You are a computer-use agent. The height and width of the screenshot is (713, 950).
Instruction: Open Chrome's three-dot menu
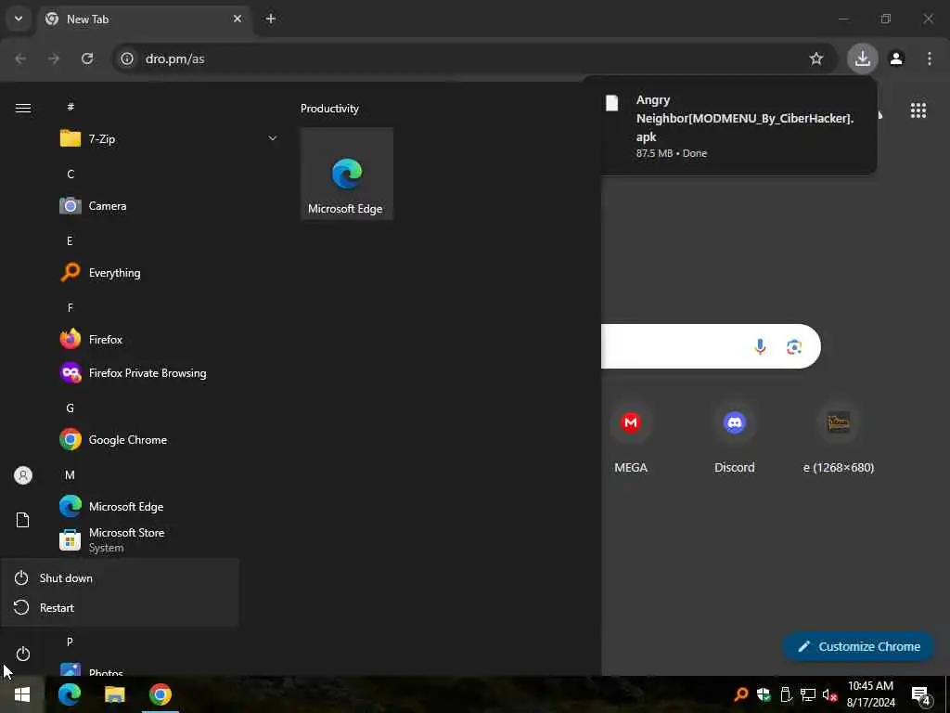pos(930,58)
